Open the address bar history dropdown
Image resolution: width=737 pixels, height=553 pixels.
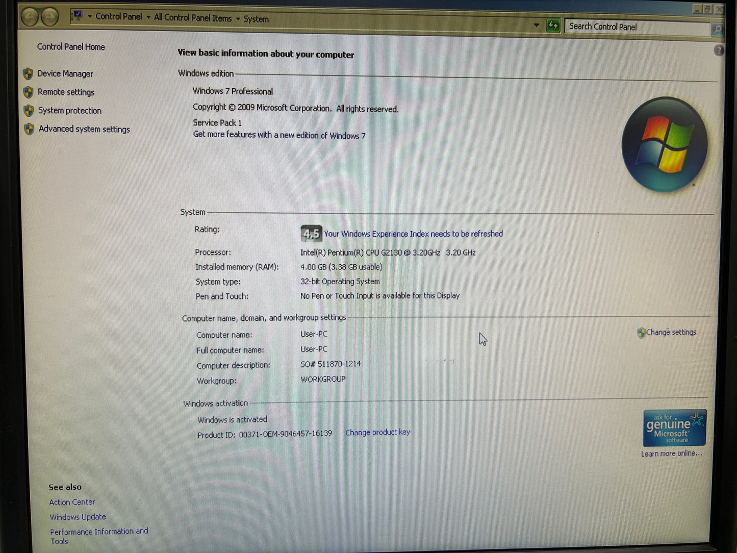coord(536,25)
